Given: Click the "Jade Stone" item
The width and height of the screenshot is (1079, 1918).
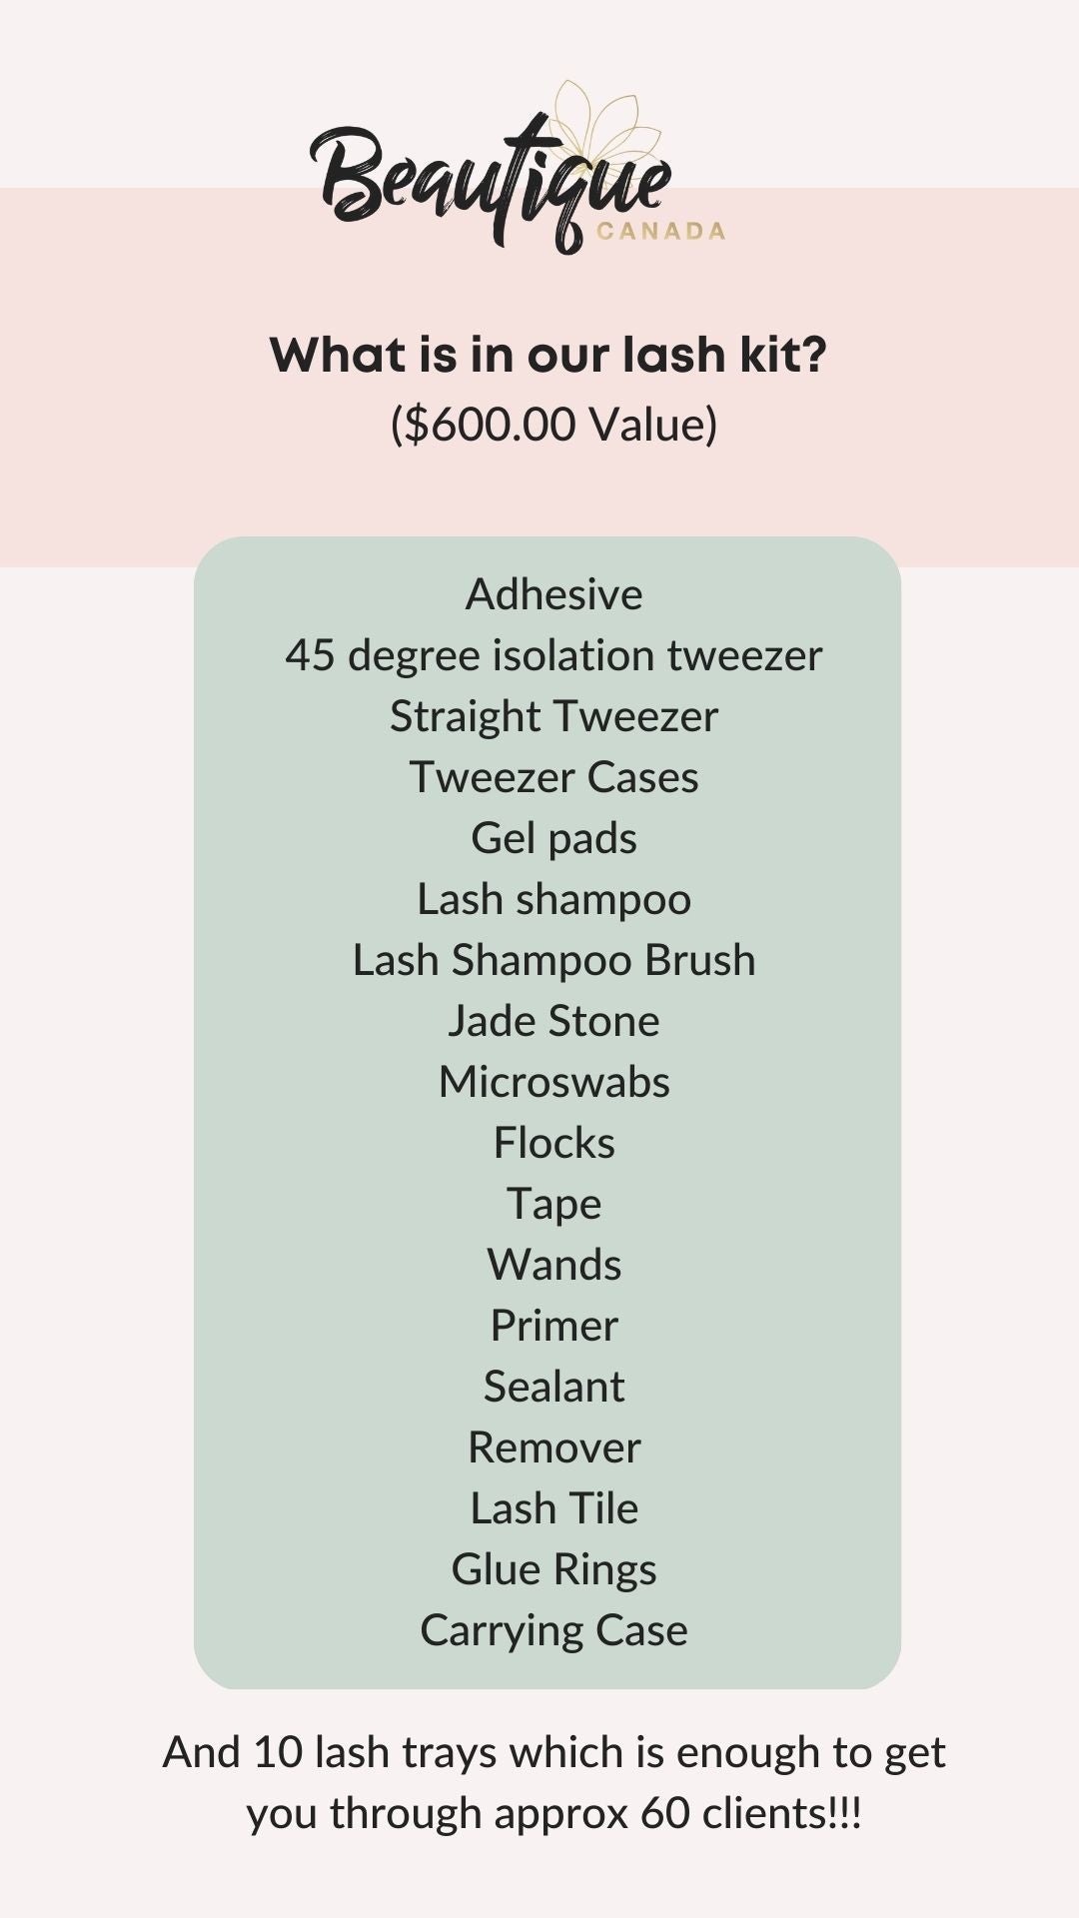Looking at the screenshot, I should [553, 1021].
